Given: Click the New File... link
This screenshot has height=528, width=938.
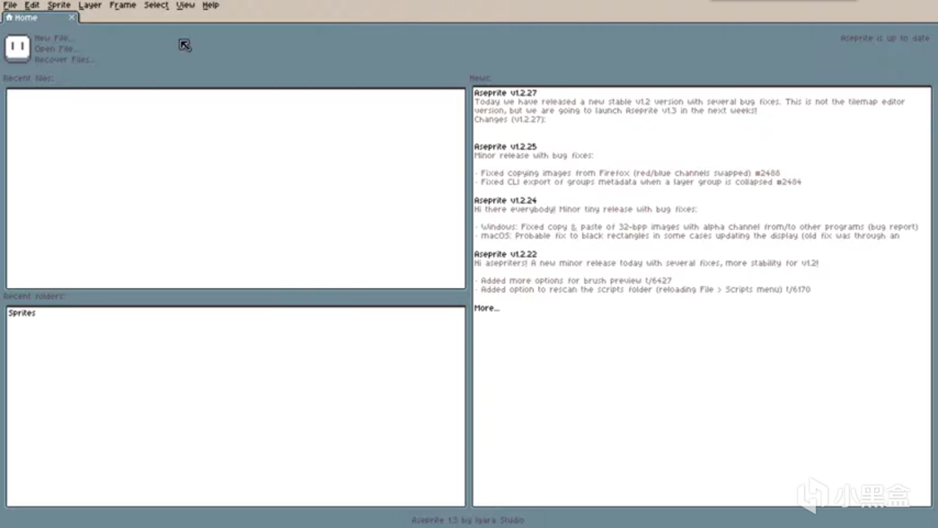Looking at the screenshot, I should 54,38.
